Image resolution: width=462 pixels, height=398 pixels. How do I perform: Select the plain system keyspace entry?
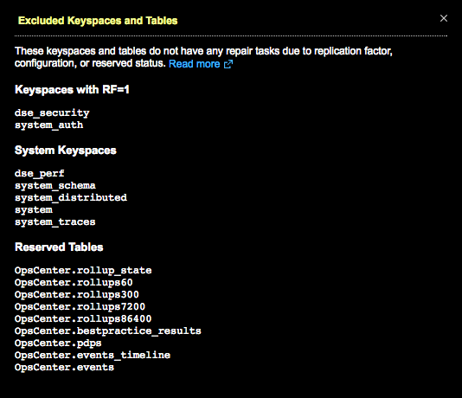click(34, 209)
